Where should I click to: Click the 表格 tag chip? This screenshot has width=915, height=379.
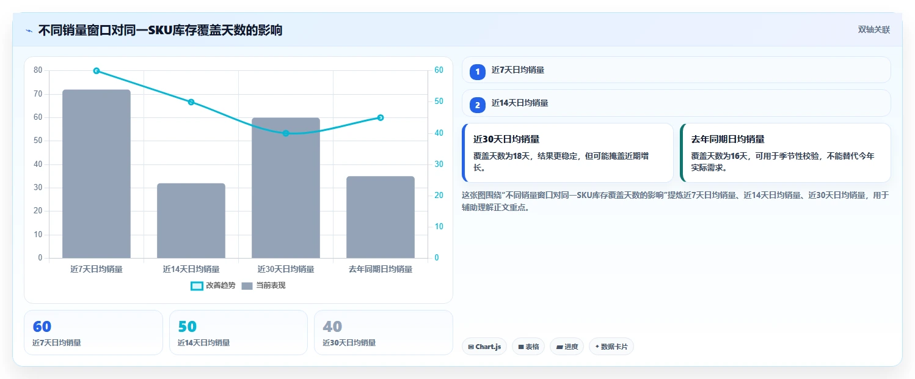528,347
